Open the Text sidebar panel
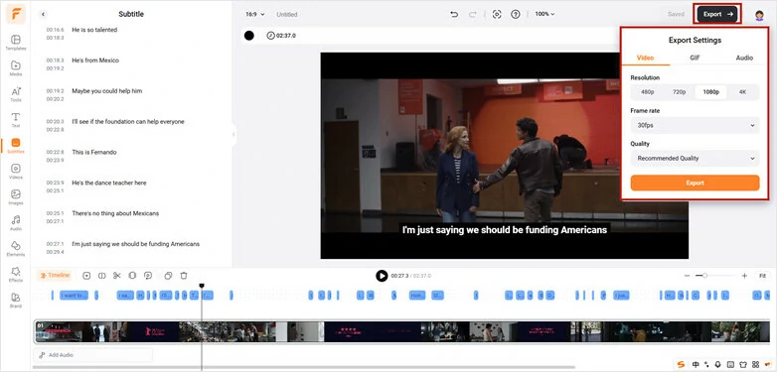 tap(15, 120)
